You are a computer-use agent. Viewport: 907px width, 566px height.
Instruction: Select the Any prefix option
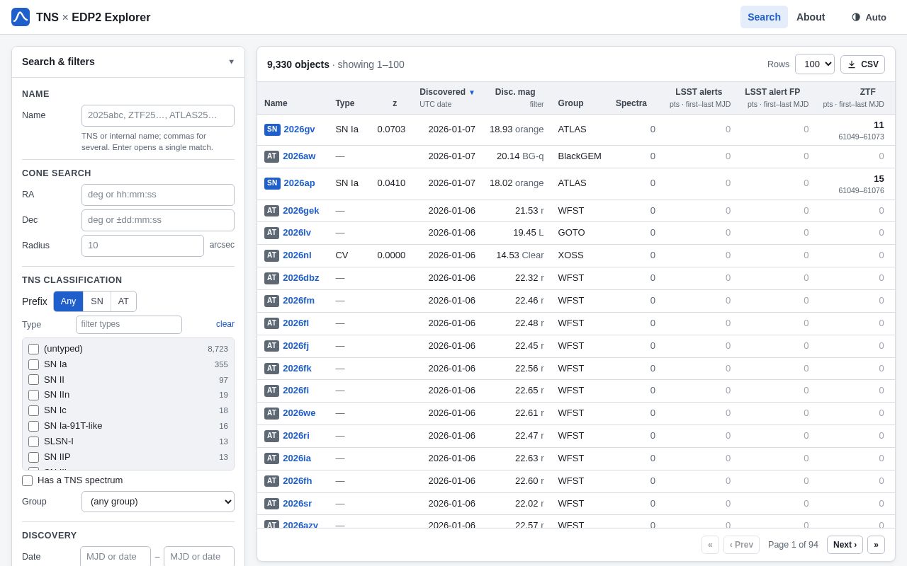pos(68,301)
